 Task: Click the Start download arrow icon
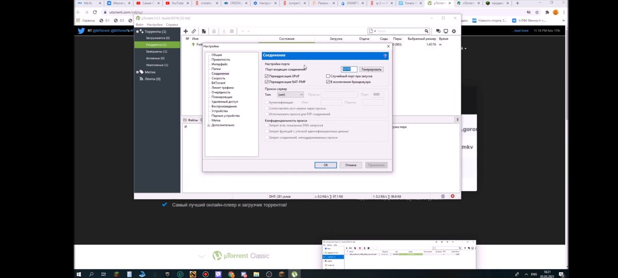(x=224, y=31)
